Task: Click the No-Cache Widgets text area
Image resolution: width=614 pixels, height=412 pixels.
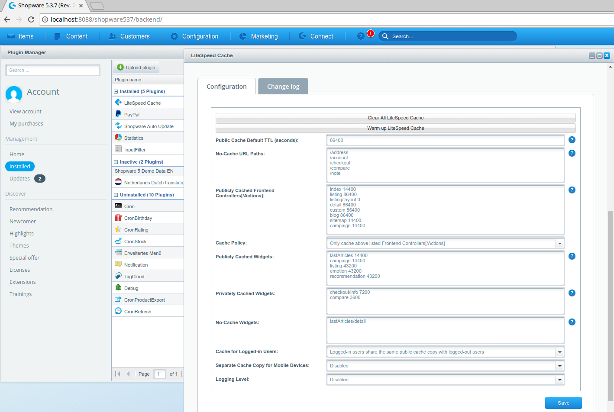Action: point(446,330)
